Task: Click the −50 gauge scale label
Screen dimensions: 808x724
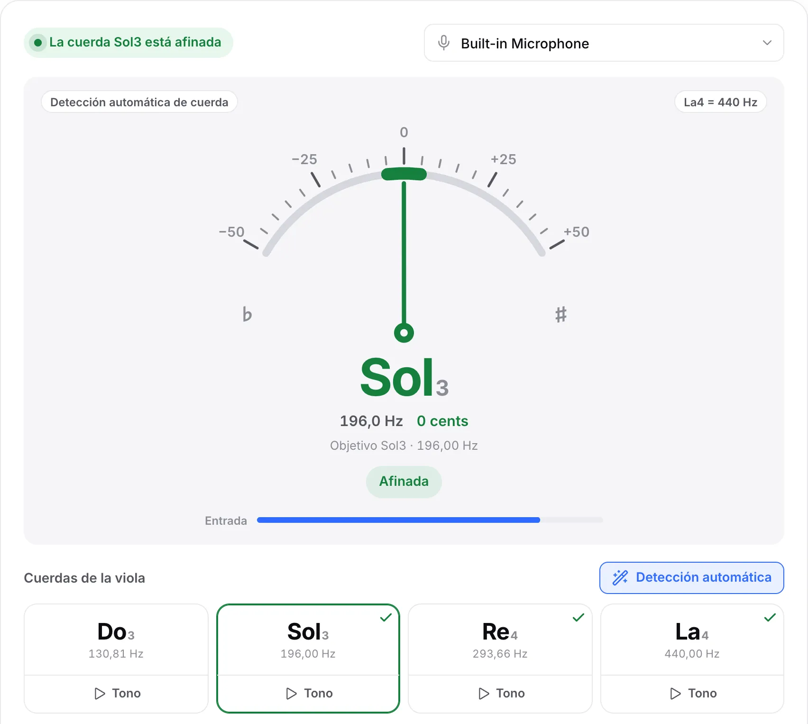Action: pos(231,232)
